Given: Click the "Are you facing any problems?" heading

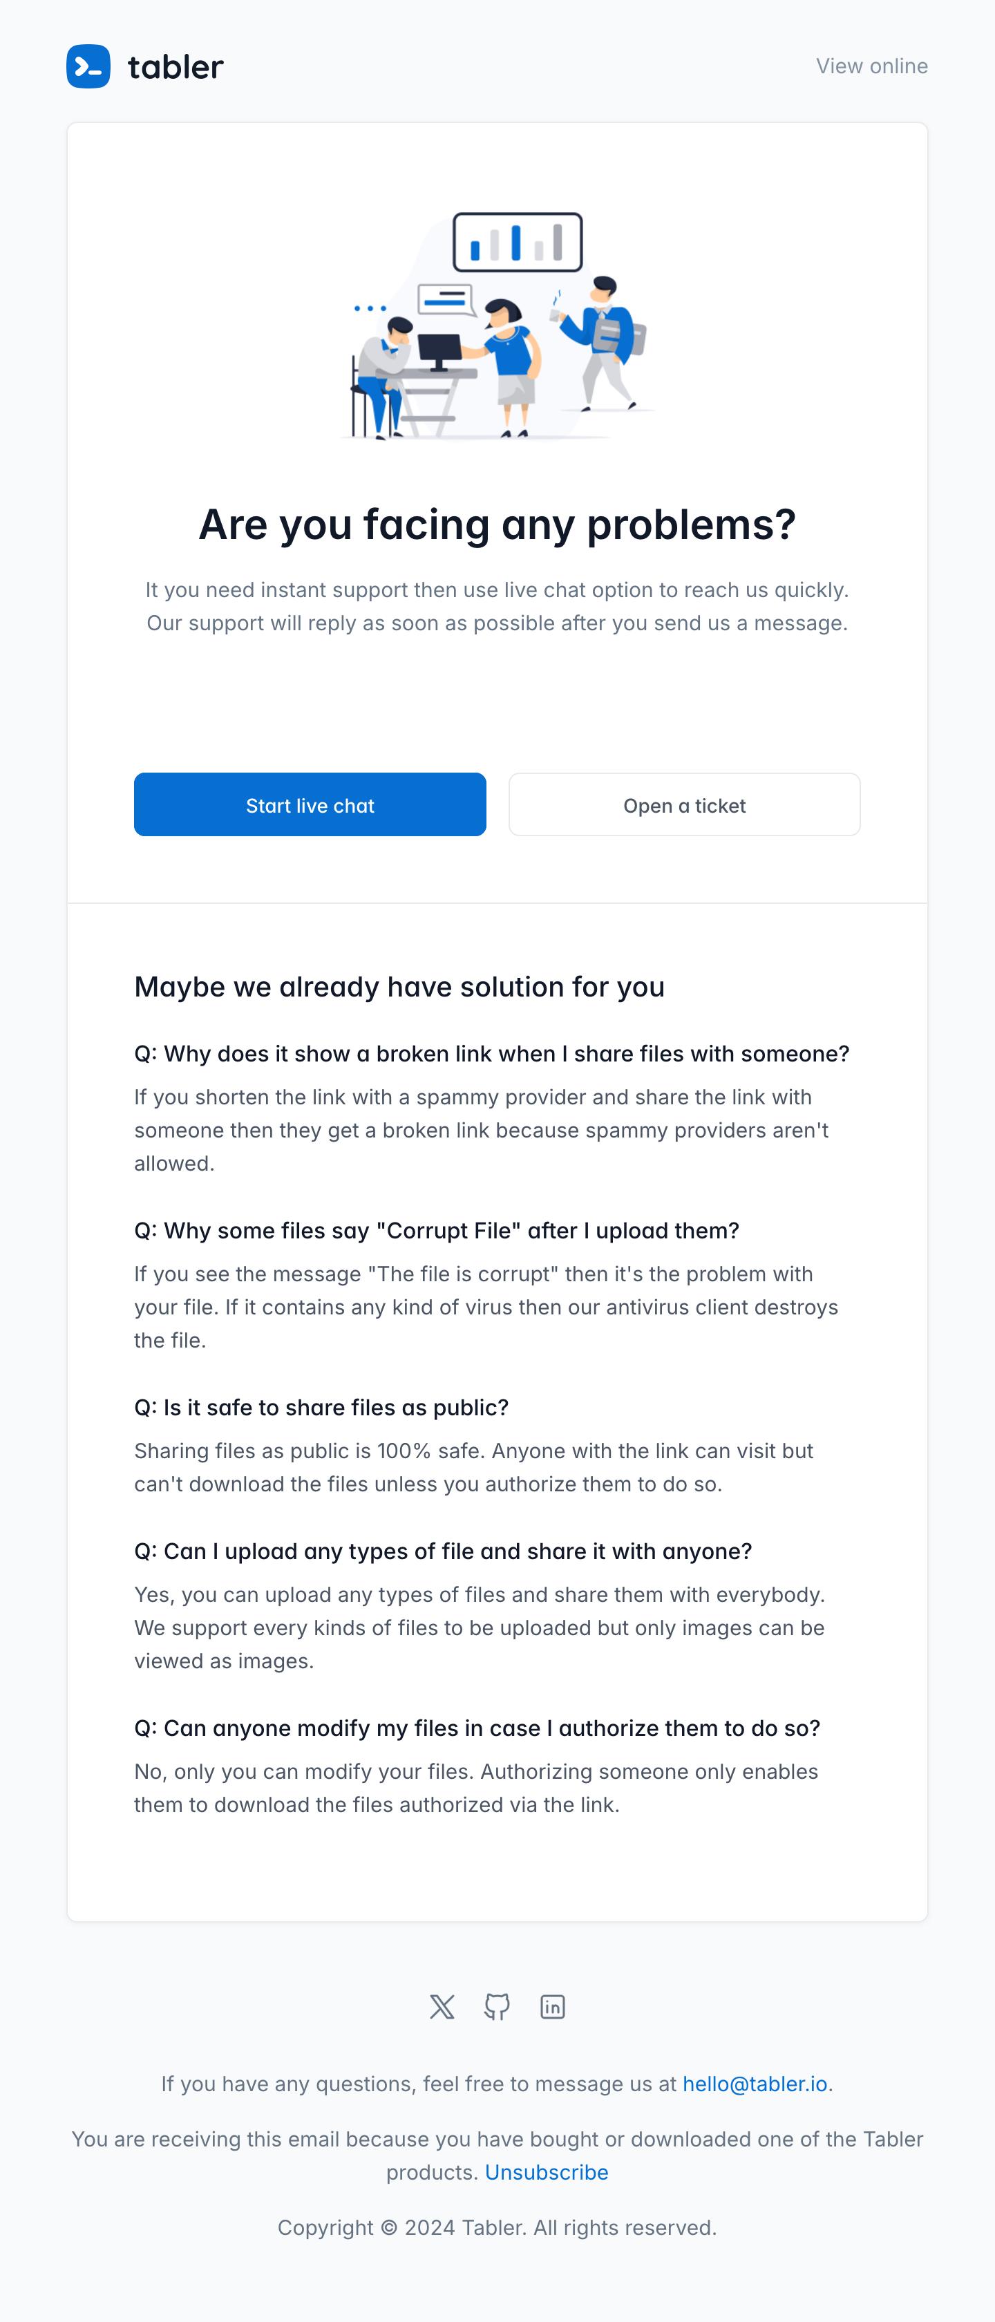Looking at the screenshot, I should (497, 525).
